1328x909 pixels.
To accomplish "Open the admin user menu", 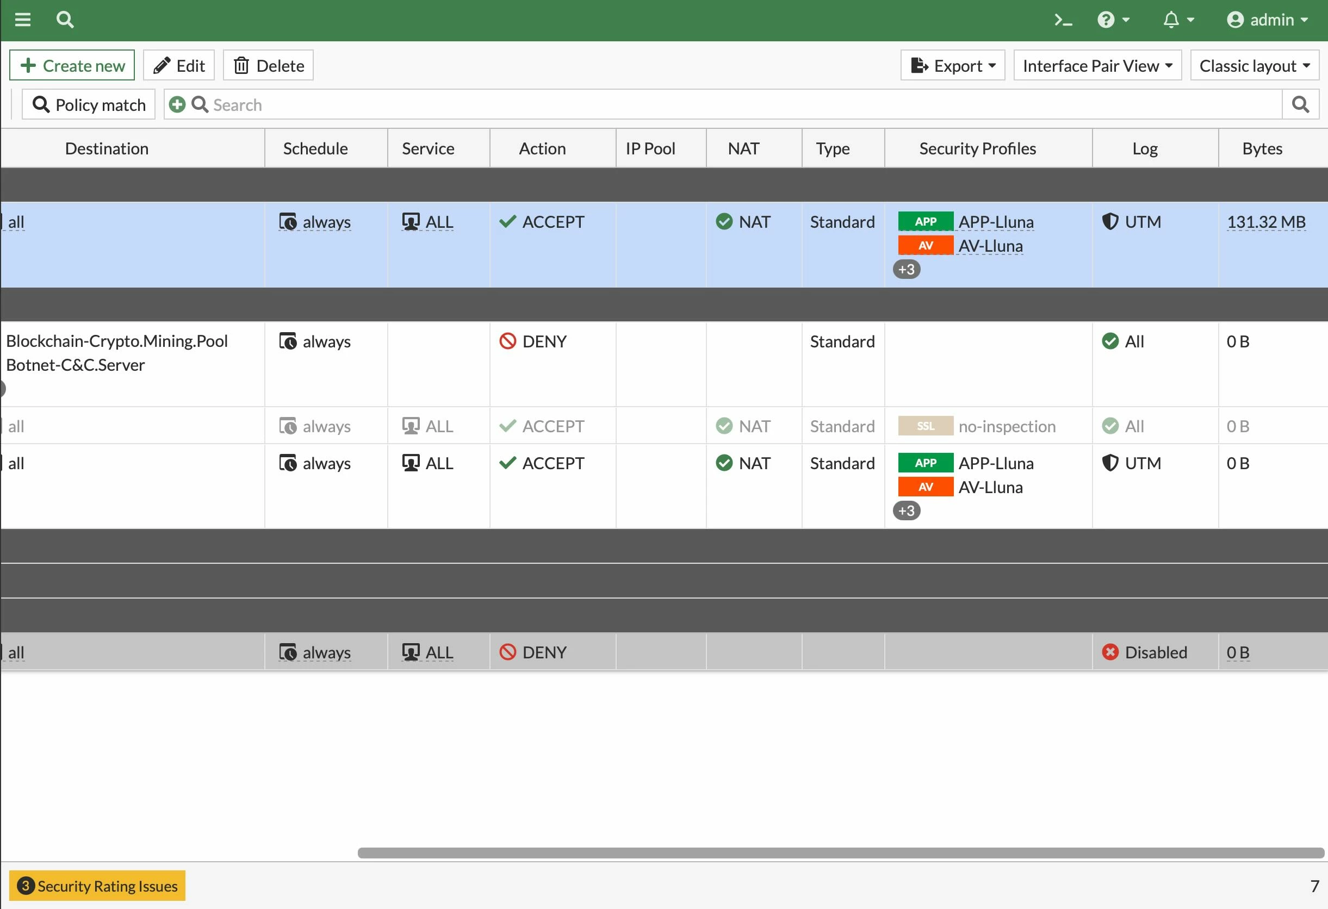I will [1267, 20].
